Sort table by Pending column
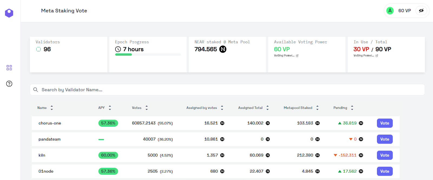Screen dimensions: 433x180 coord(352,108)
